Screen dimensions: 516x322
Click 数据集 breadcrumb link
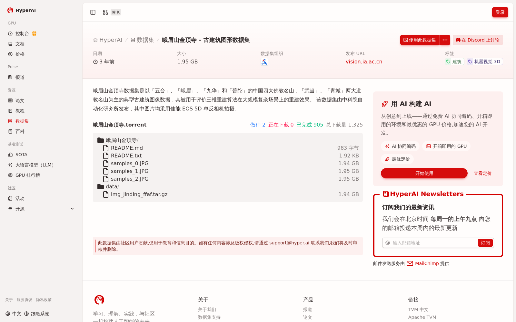click(x=142, y=40)
